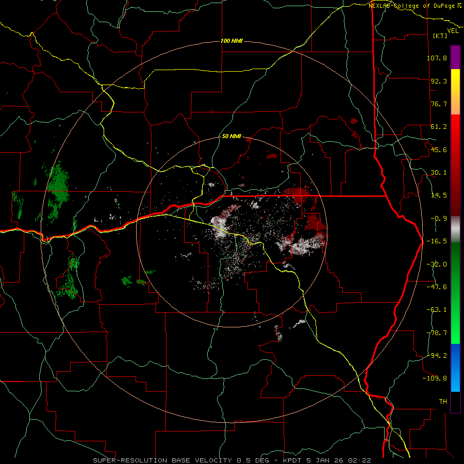464x464 pixels.
Task: Click the yellow-orange segment of velocity color bar
Action: tap(455, 92)
